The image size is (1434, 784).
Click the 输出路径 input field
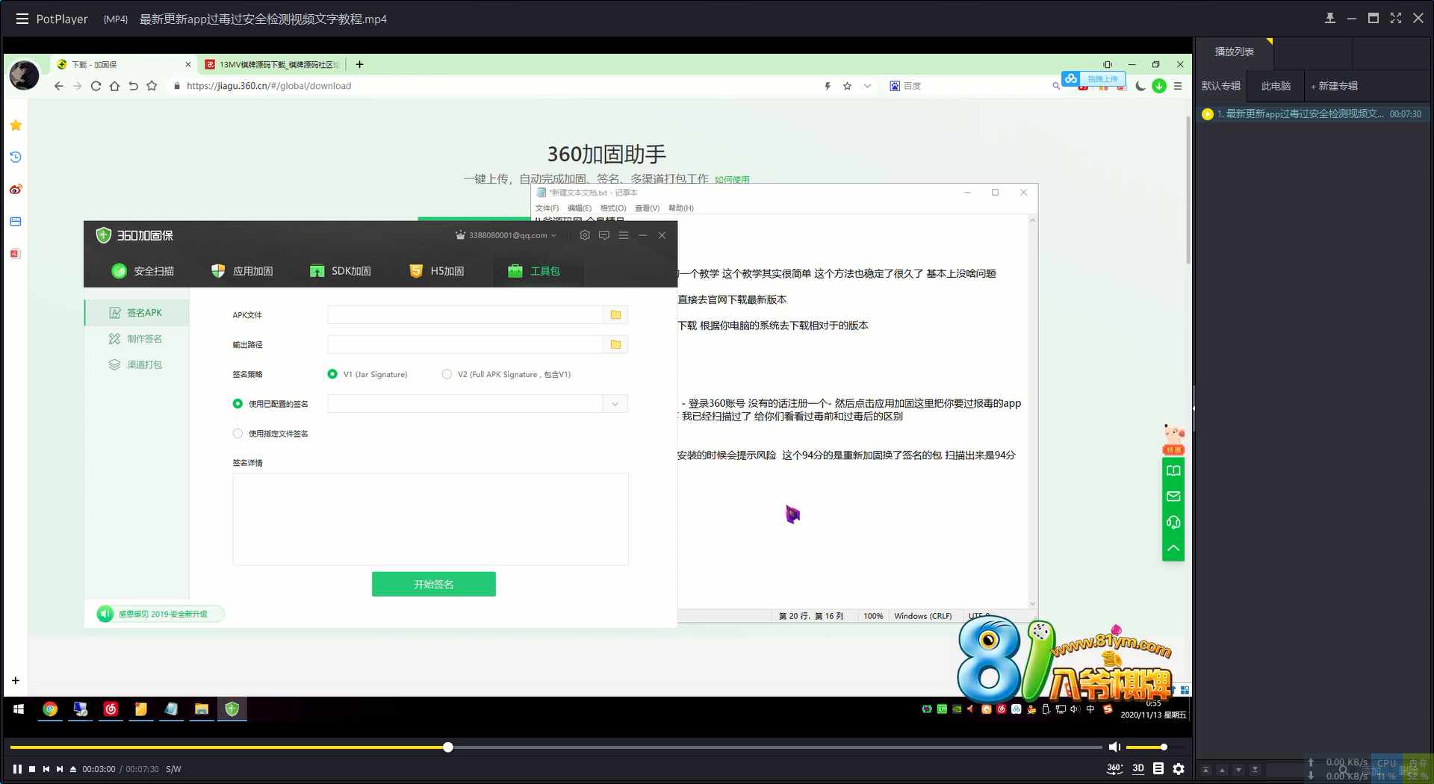[x=465, y=345]
